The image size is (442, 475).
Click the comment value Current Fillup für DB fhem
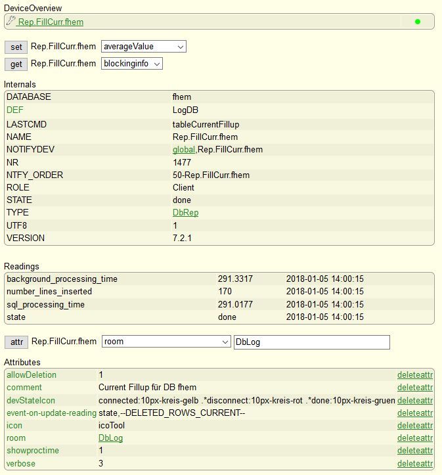click(x=147, y=388)
